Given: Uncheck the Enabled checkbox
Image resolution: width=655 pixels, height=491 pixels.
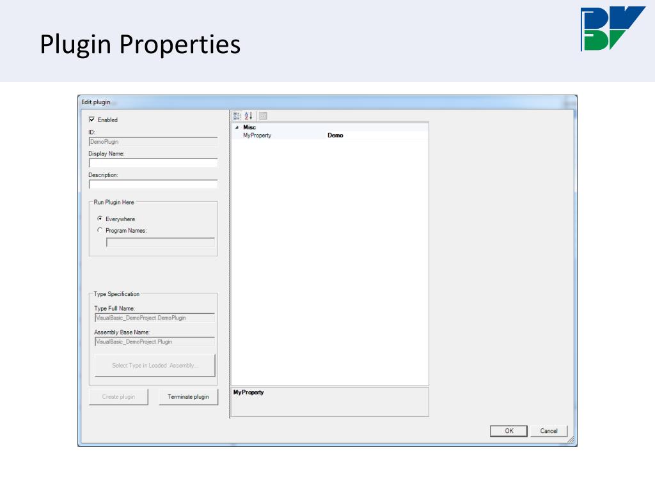Looking at the screenshot, I should (92, 120).
